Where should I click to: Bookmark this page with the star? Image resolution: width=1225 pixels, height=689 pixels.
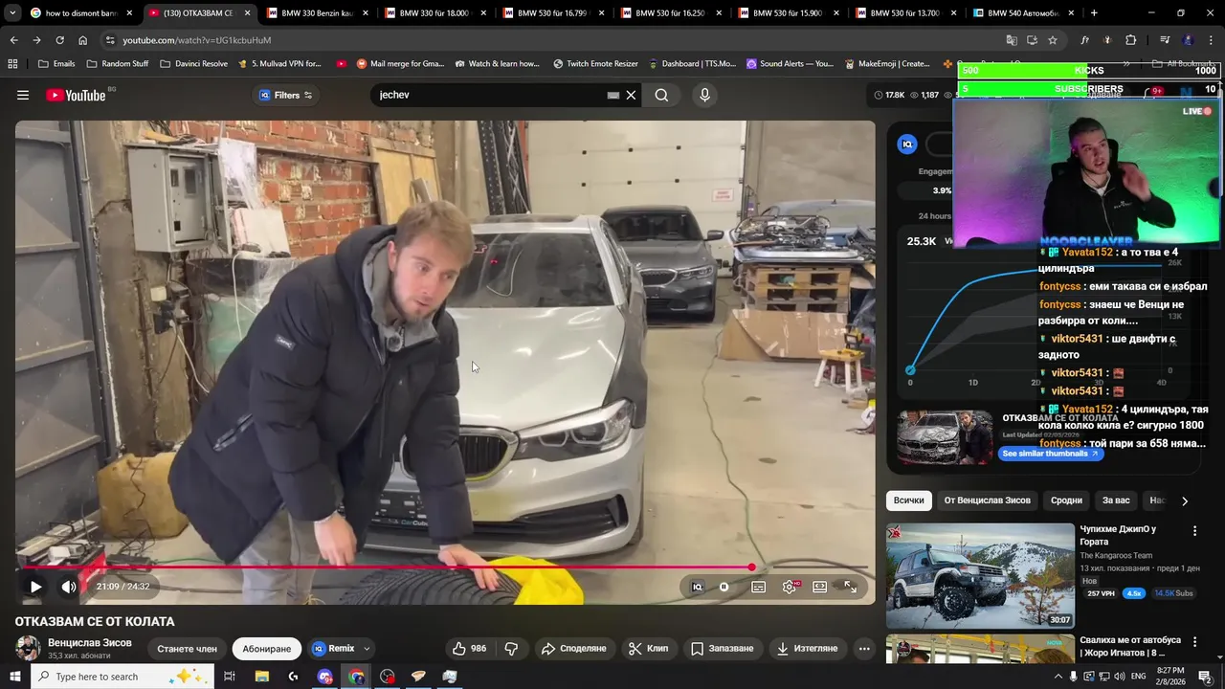pos(1053,40)
